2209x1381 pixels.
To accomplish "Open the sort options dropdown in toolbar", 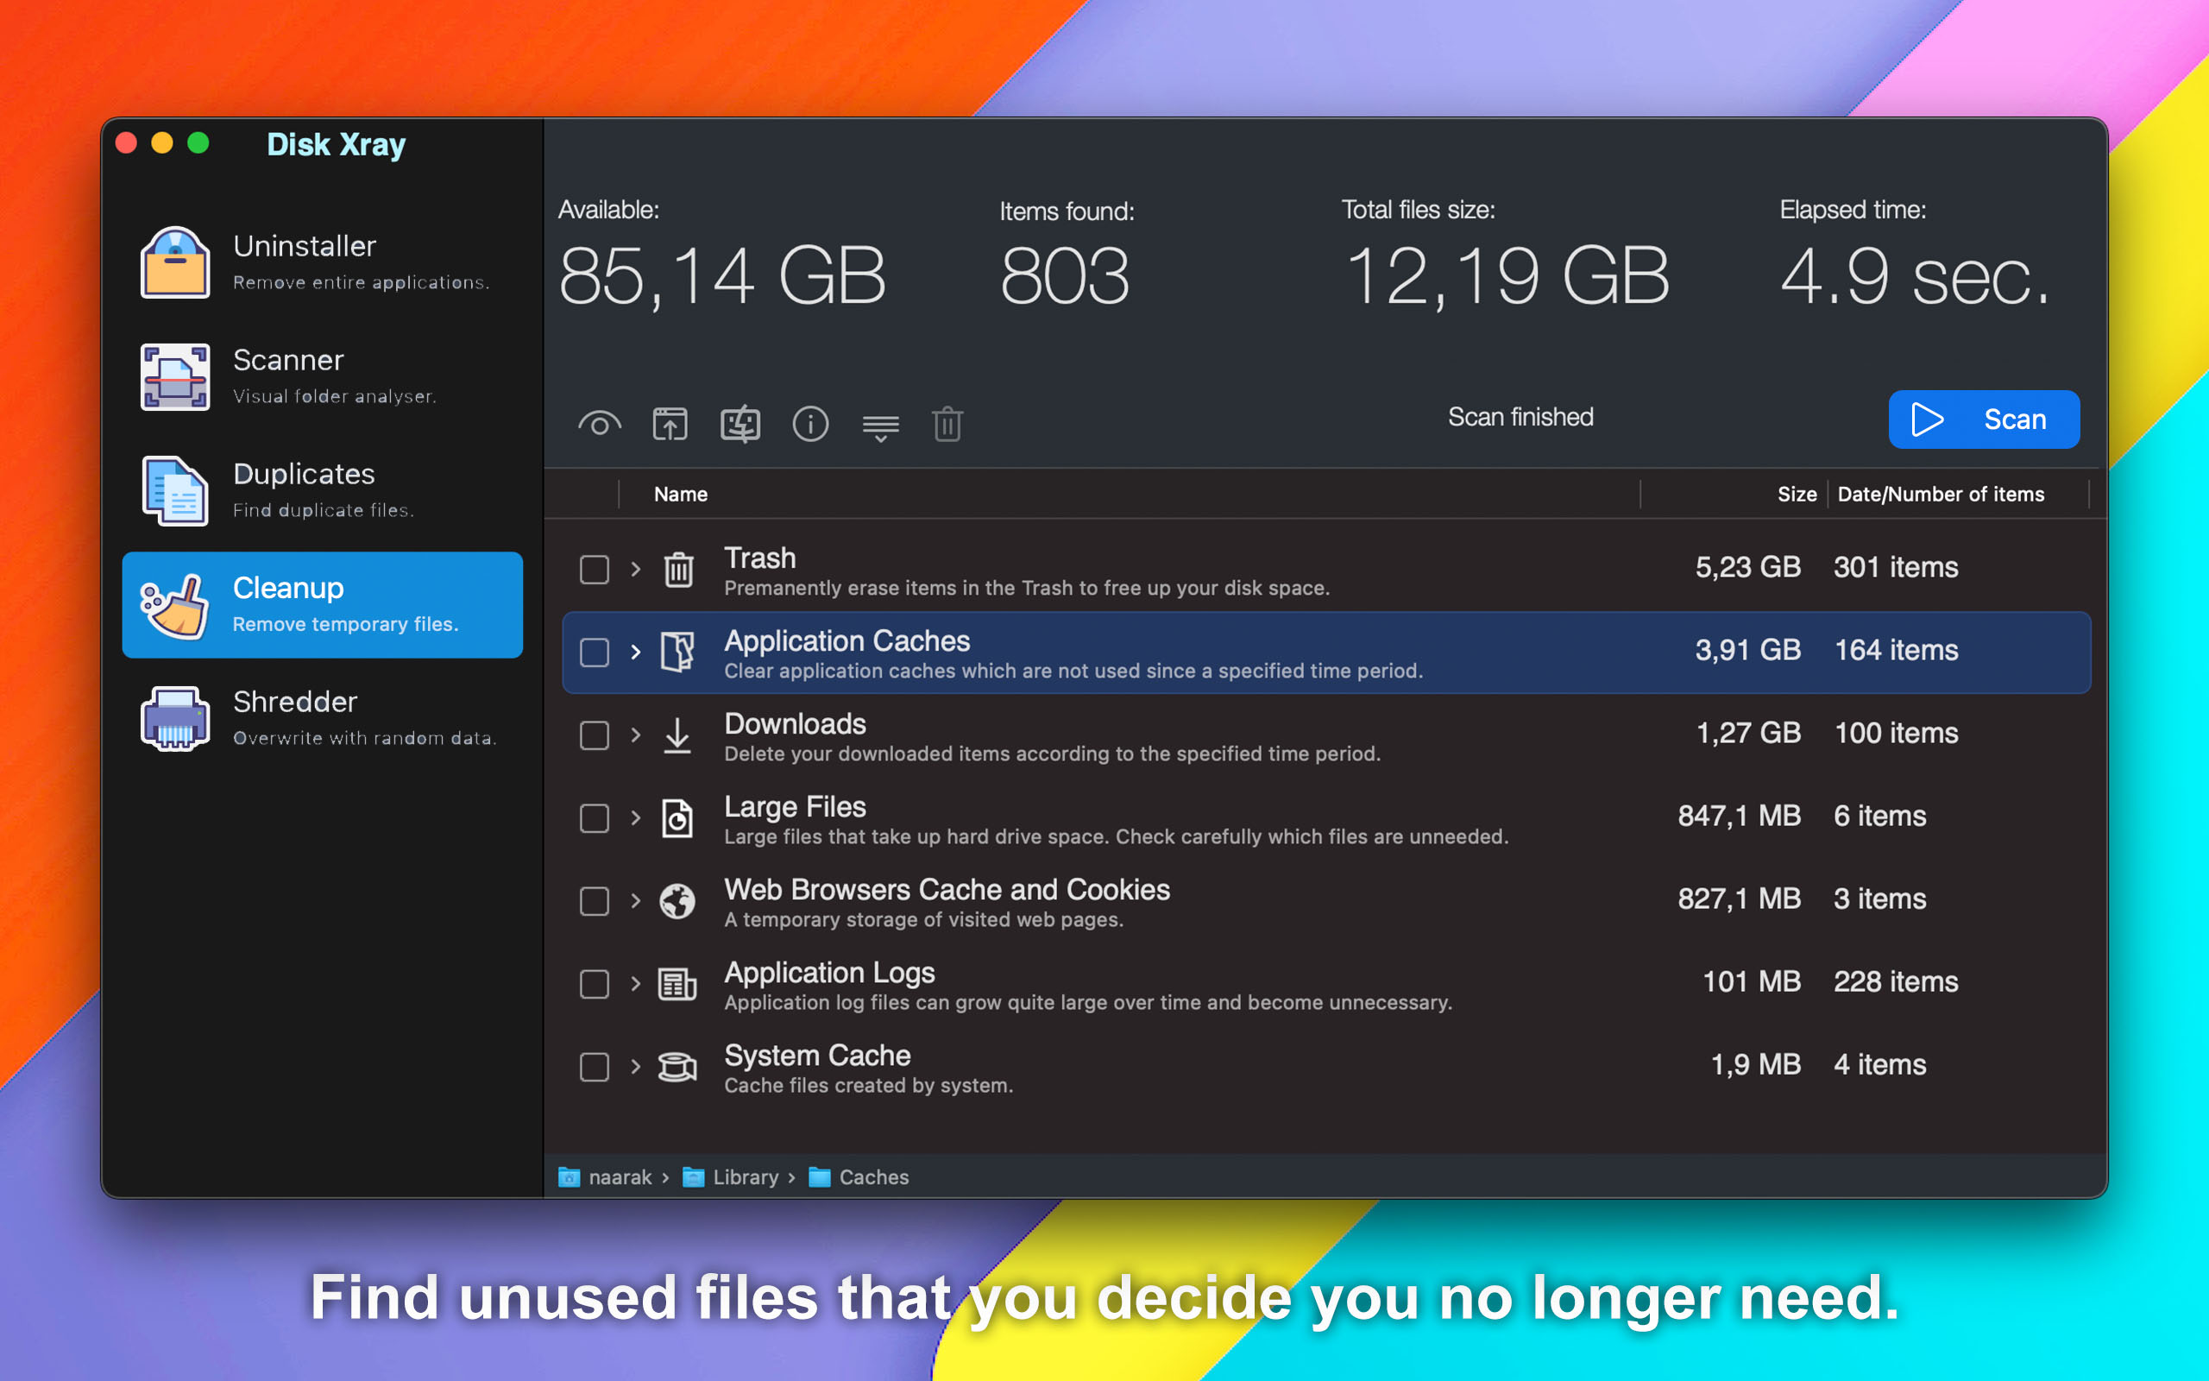I will (880, 424).
